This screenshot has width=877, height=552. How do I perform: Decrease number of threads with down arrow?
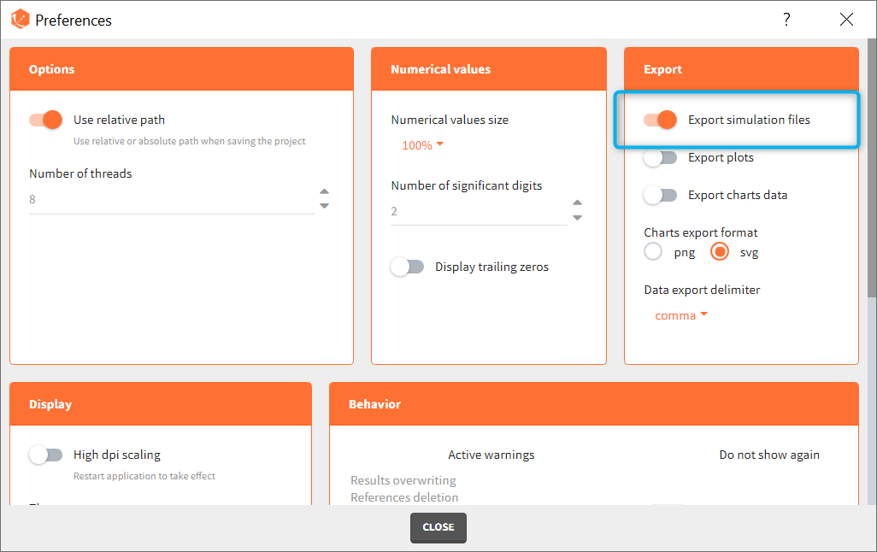pyautogui.click(x=324, y=206)
